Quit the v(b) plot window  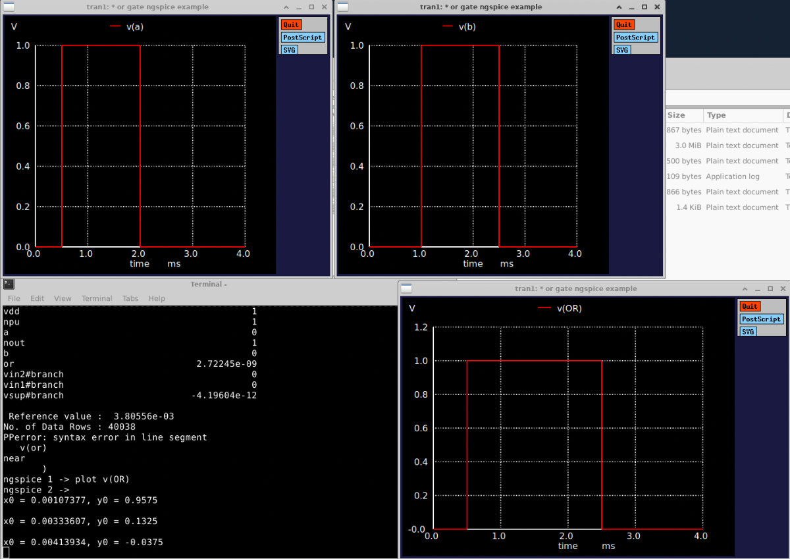[624, 24]
